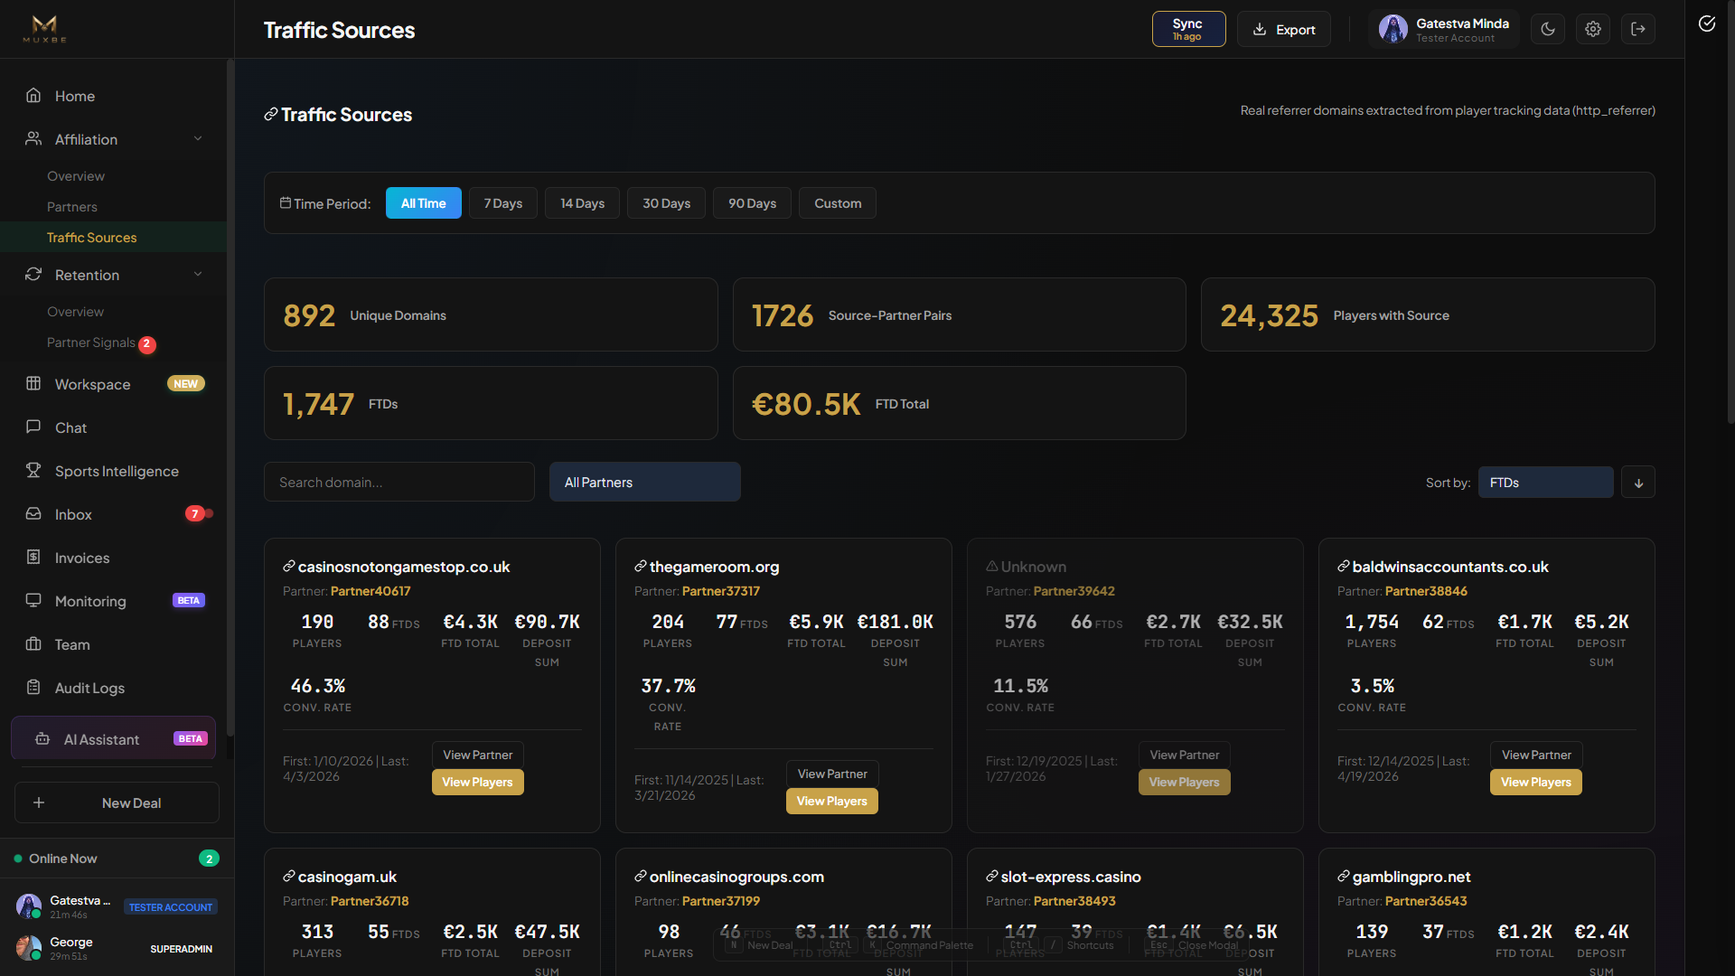The image size is (1735, 976).
Task: Open Retention Overview submenu item
Action: [x=76, y=312]
